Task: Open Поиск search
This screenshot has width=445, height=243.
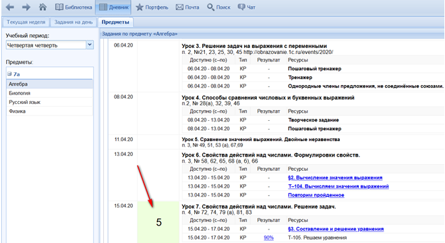Action: pyautogui.click(x=218, y=7)
